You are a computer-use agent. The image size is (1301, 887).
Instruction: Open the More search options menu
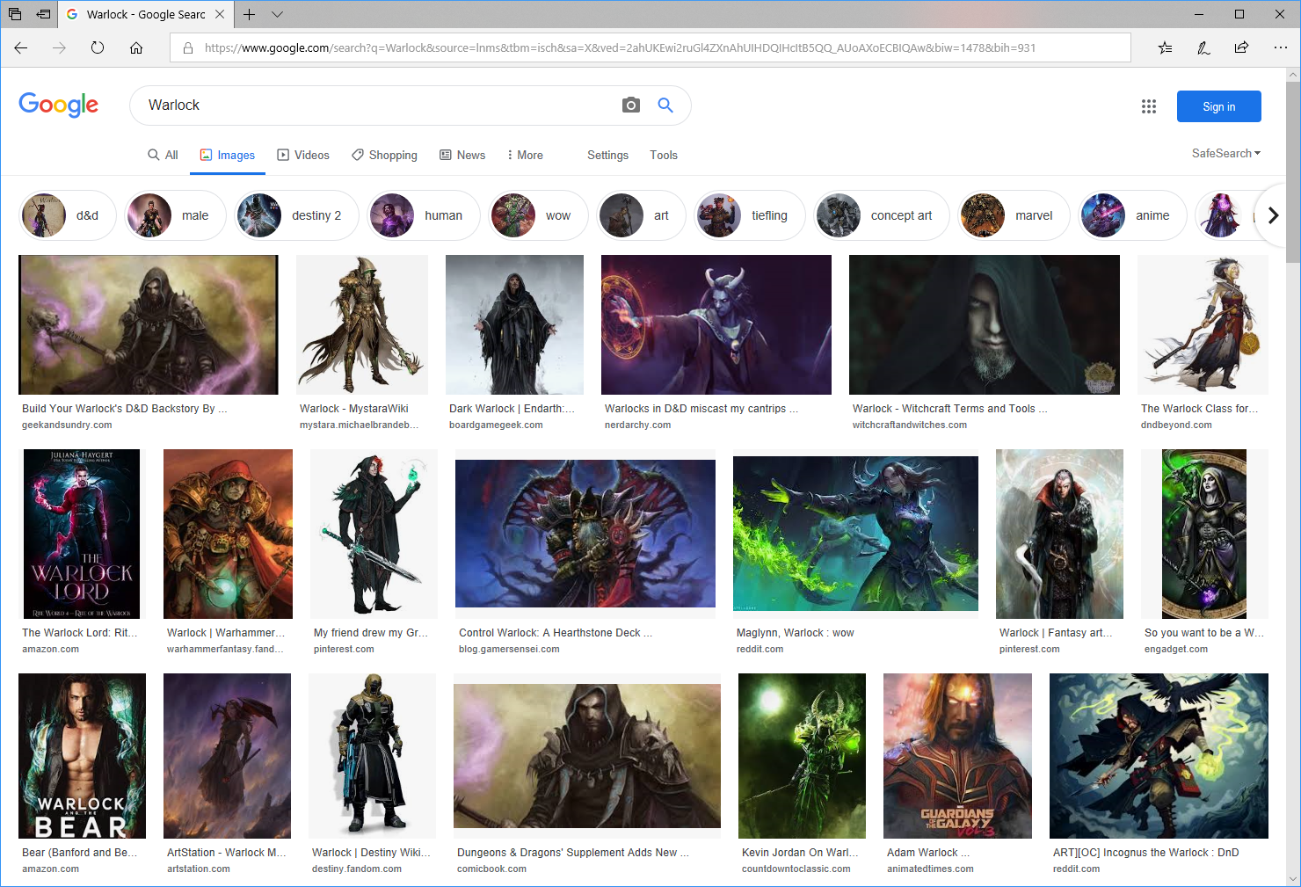[525, 155]
